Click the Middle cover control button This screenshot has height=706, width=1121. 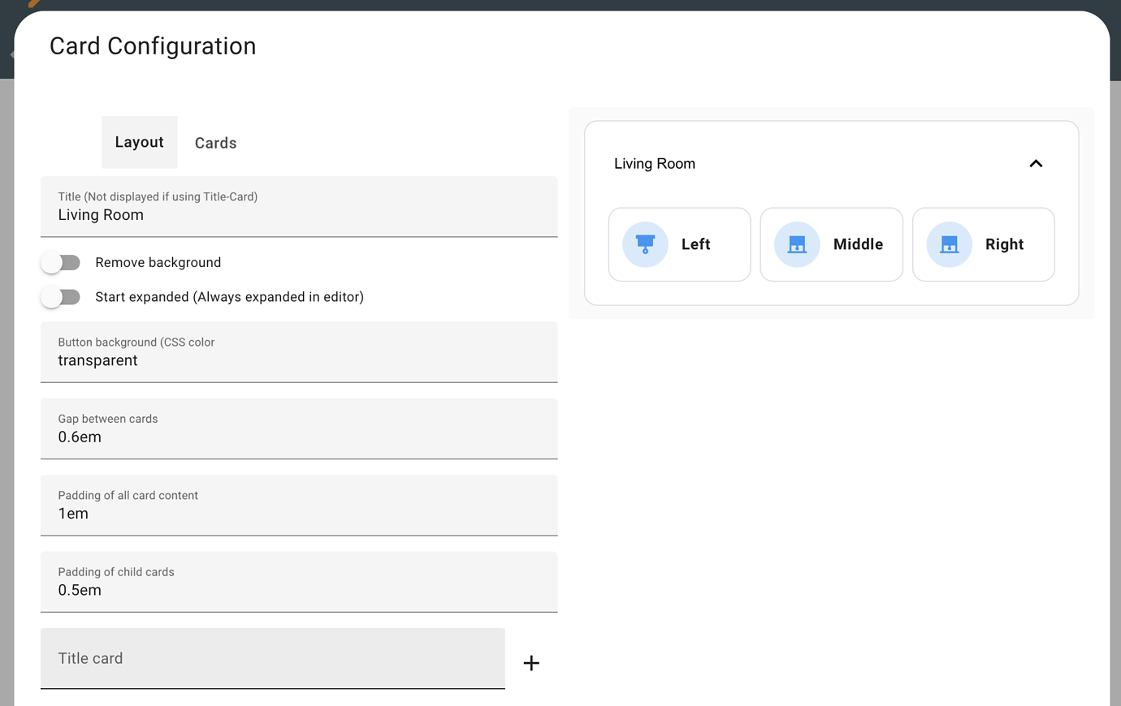[831, 244]
